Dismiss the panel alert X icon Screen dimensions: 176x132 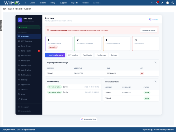48,30
